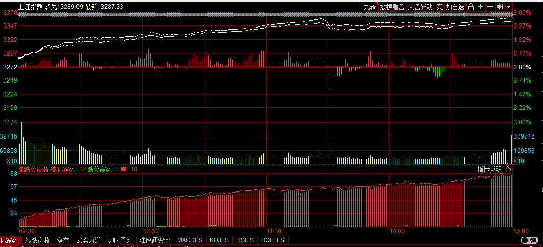Viewport: 543px width, 247px height.
Task: Click the 最新: 3287.33 value
Action: (x=104, y=7)
